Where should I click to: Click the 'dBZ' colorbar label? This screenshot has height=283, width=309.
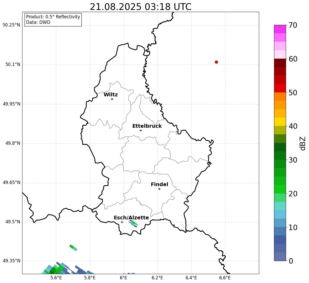pyautogui.click(x=302, y=143)
